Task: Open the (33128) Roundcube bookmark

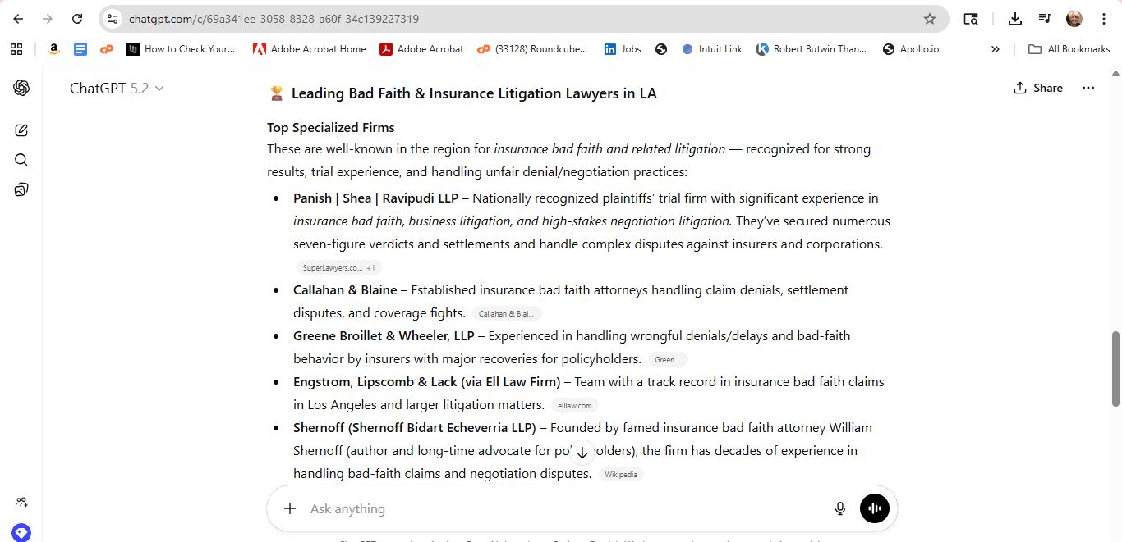Action: (x=532, y=49)
